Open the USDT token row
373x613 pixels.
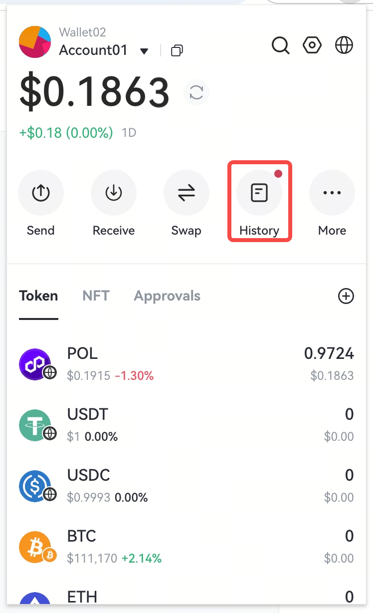click(x=186, y=425)
